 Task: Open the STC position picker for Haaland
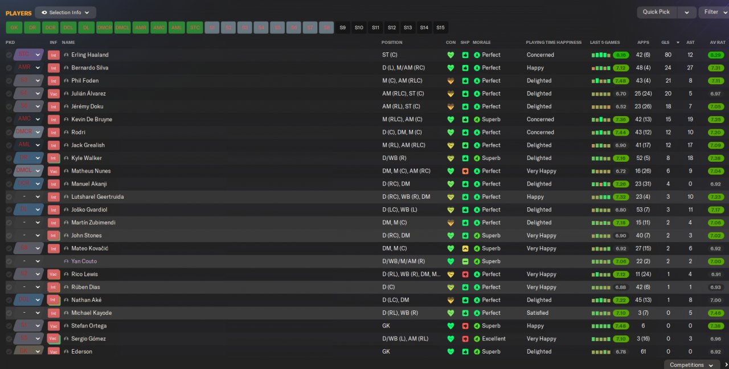click(28, 55)
